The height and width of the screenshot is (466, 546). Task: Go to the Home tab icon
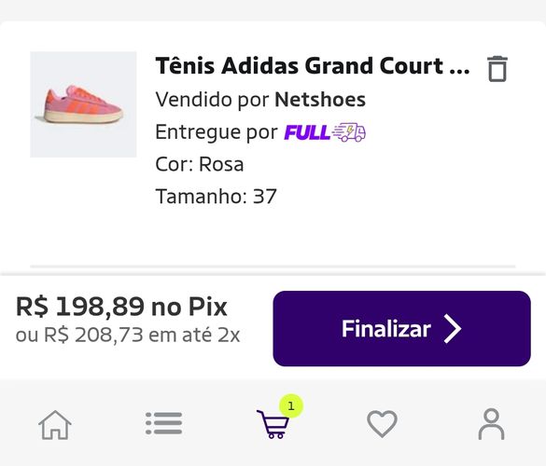pyautogui.click(x=55, y=425)
